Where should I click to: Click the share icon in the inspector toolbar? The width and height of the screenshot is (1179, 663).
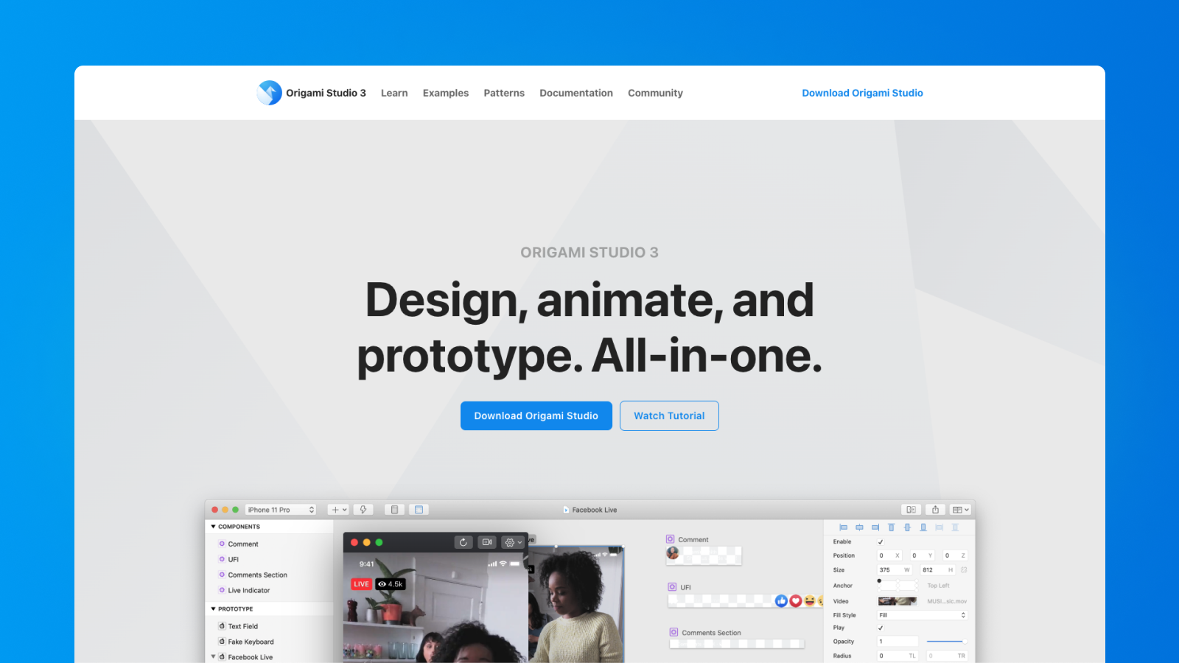point(935,509)
